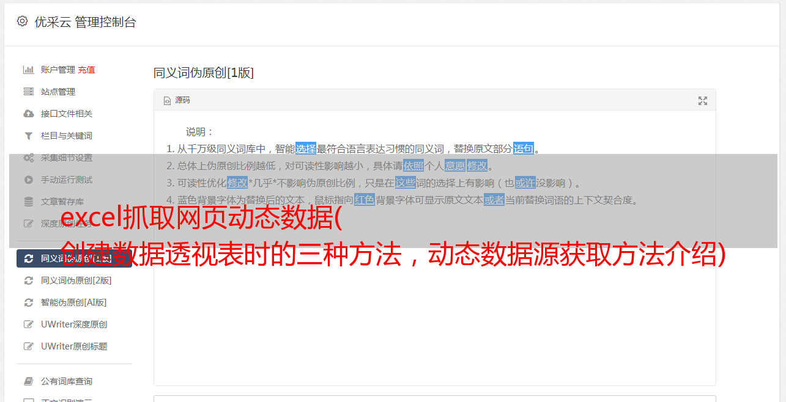
Task: Click the highlighted word 语句
Action: 524,148
